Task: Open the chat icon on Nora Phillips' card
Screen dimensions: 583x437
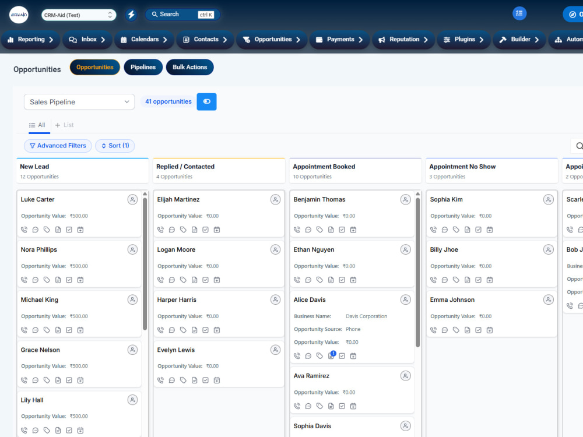Action: [36, 280]
